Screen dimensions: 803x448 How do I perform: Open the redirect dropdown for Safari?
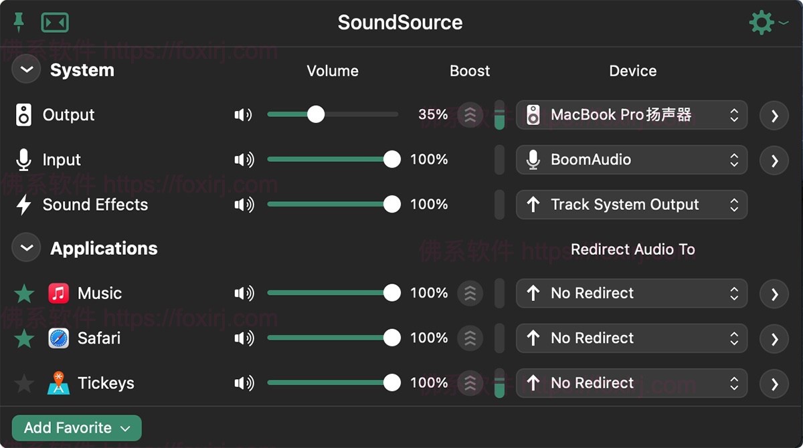631,338
